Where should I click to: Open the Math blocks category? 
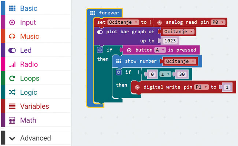(x=36, y=120)
